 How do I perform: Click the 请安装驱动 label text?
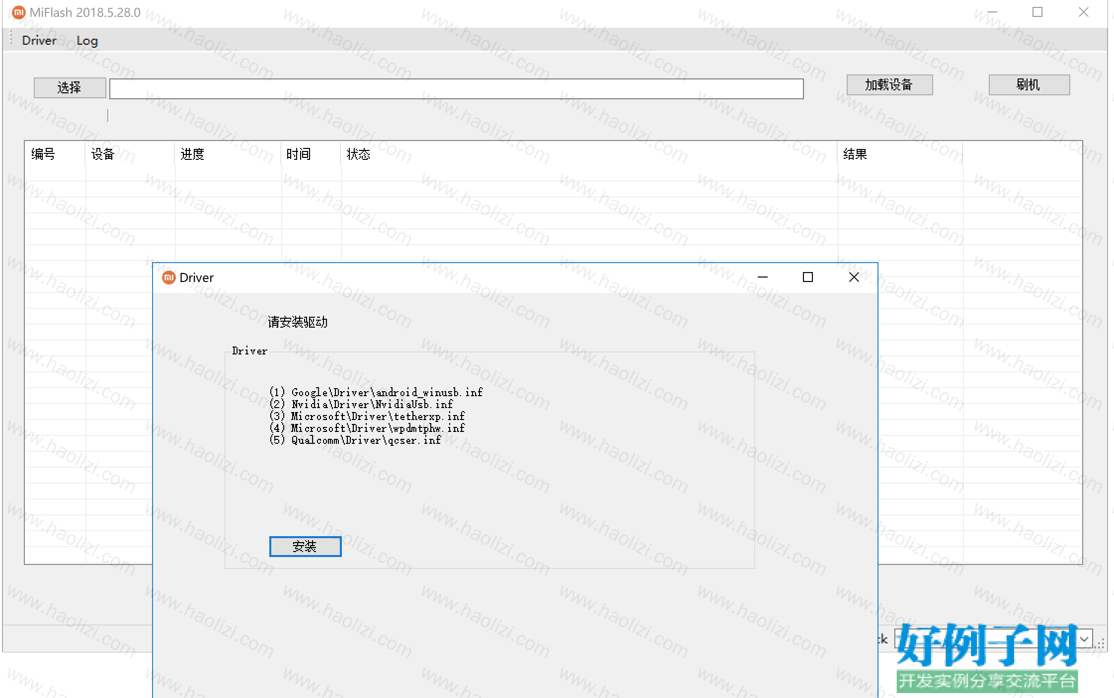pos(298,322)
